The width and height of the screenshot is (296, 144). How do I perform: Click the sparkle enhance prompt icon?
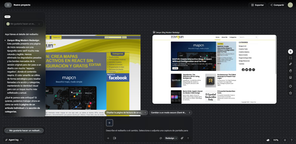click(182, 138)
